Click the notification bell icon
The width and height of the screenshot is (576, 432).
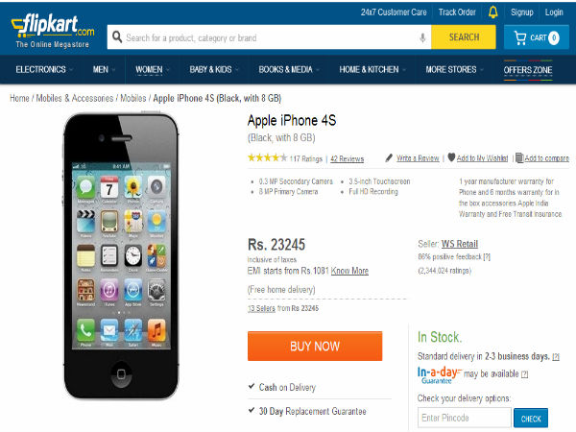point(493,12)
